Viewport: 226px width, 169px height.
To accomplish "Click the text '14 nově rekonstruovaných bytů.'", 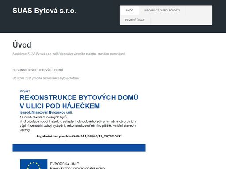I will [x=43, y=117].
